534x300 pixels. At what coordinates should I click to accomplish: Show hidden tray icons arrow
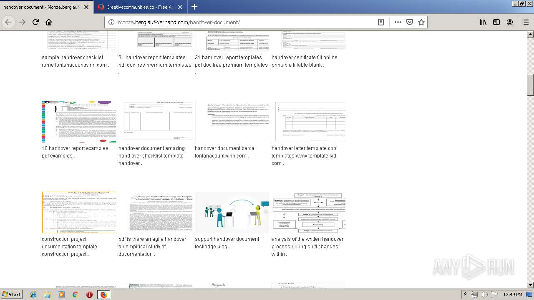pyautogui.click(x=466, y=295)
